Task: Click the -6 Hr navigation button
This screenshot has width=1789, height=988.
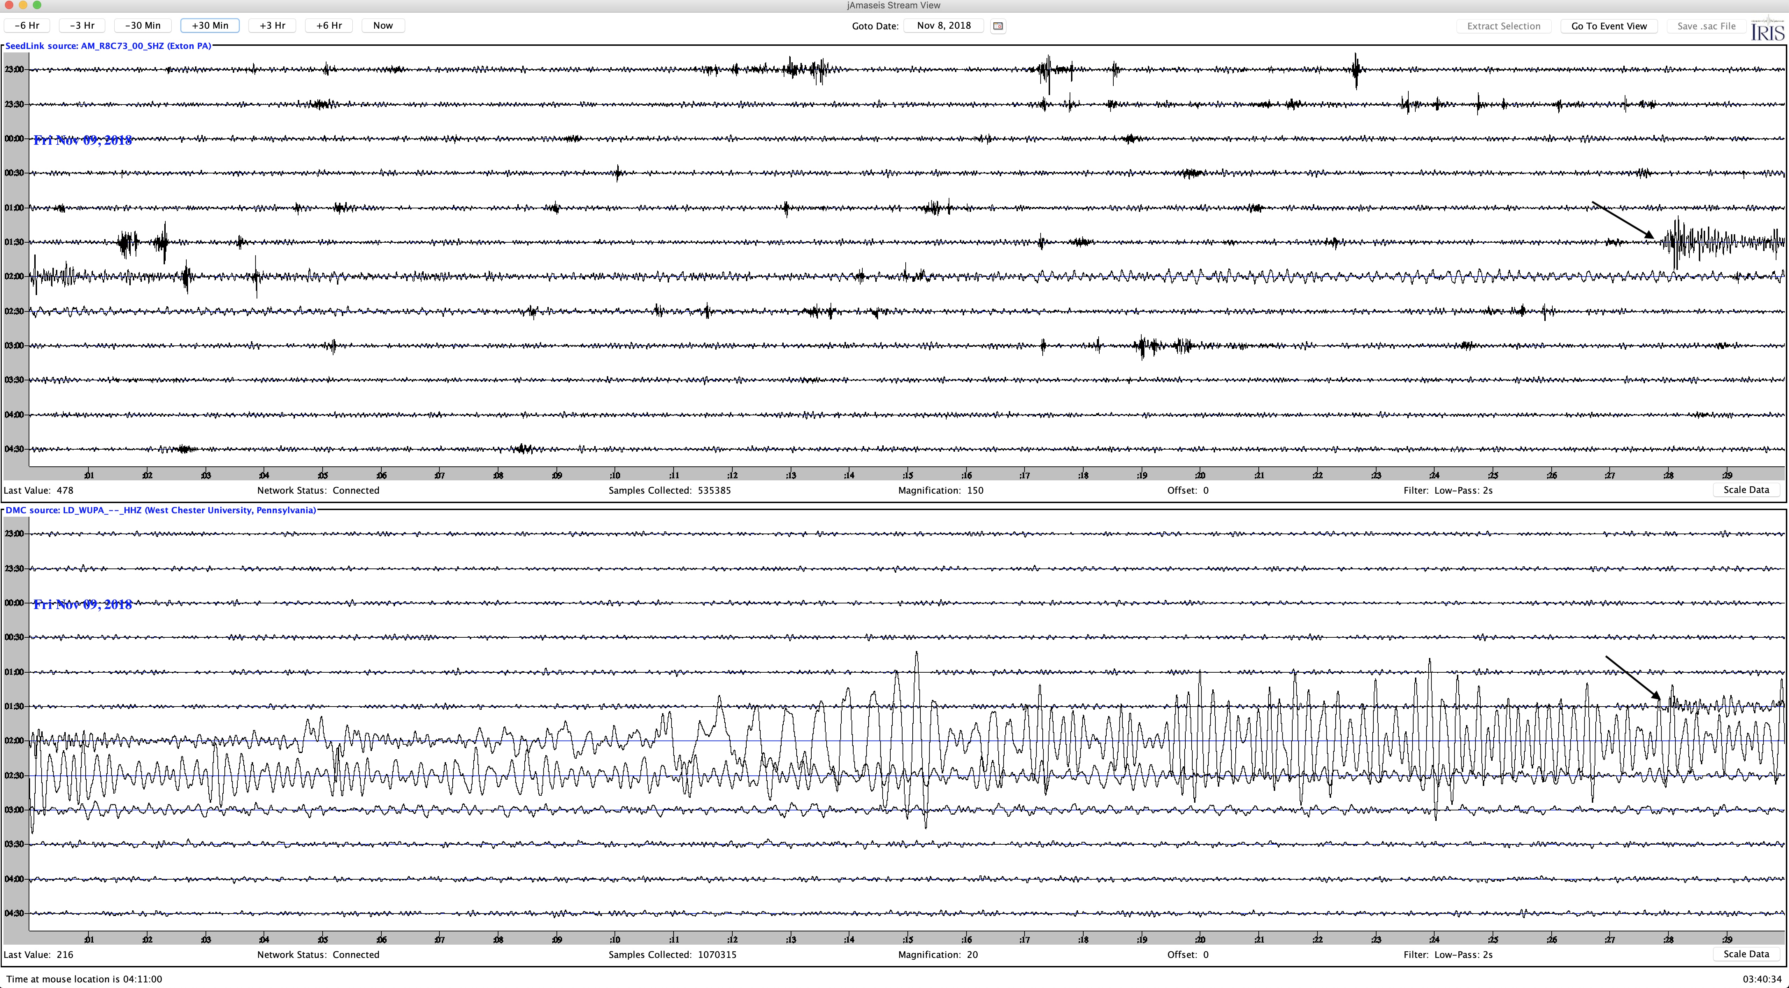Action: [27, 26]
